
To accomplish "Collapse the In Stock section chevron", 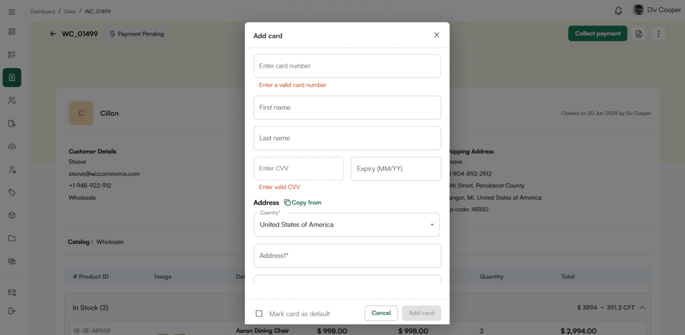I will click(642, 308).
